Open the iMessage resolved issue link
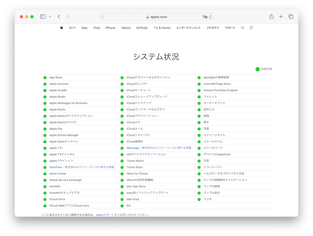Viewport: 313px width, 236px height. pyautogui.click(x=159, y=148)
